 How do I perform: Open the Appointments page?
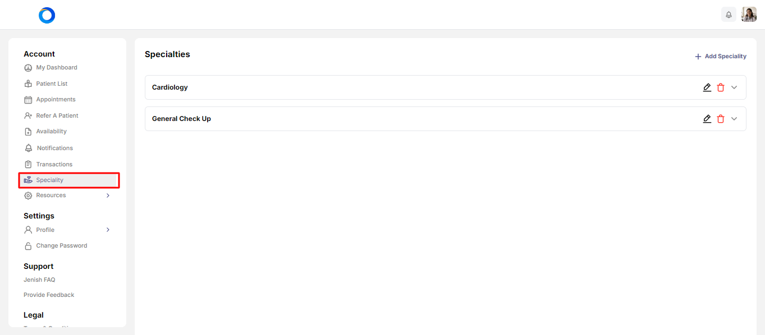(56, 100)
